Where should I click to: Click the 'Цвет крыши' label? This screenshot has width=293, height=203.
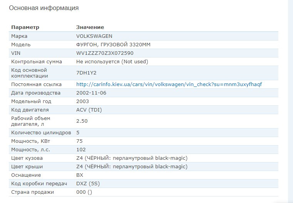point(27,167)
